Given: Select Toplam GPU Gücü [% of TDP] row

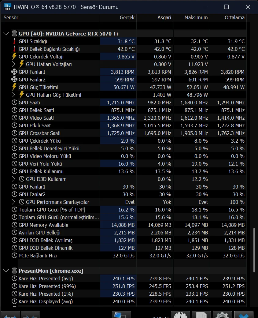Looking at the screenshot, I should pos(52,209).
